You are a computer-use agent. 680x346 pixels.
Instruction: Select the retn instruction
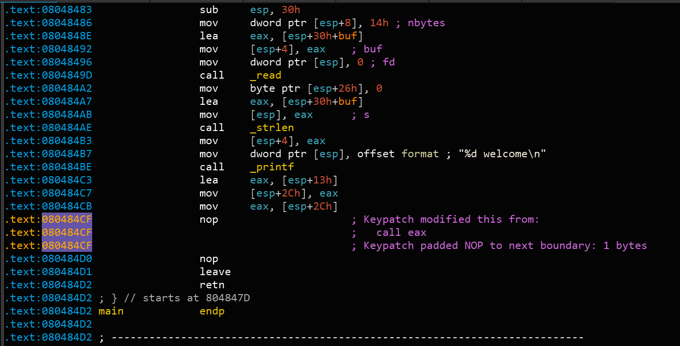(x=212, y=285)
